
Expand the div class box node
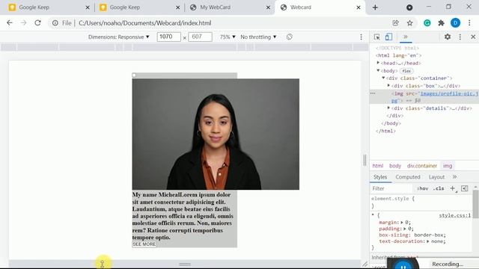(388, 86)
